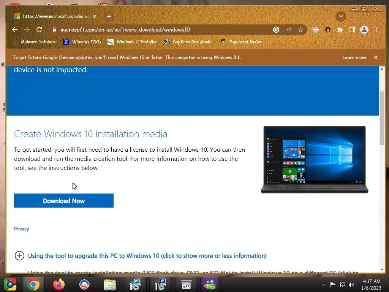Image resolution: width=389 pixels, height=292 pixels.
Task: Close the microsoft.com tab
Action: click(x=95, y=16)
